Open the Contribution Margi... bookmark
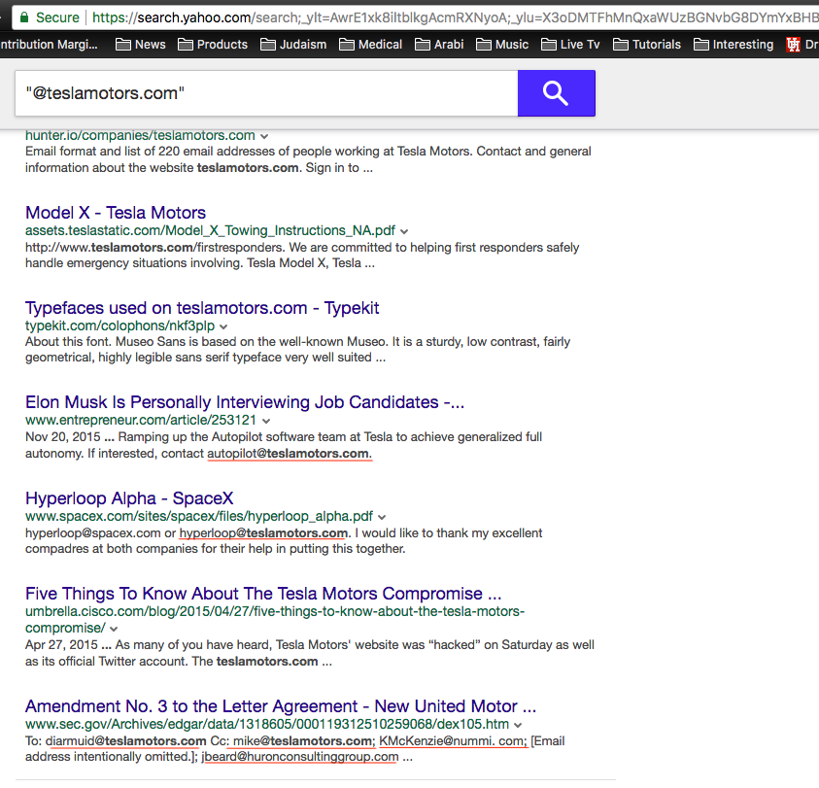This screenshot has width=819, height=788. 49,45
